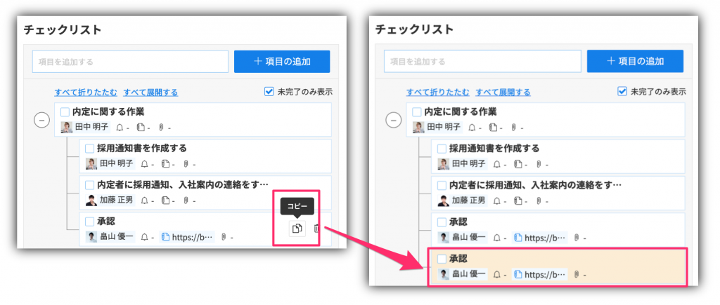Screen dimensions: 720x305
Task: Left panel: 田中 明子 assignee on 採用通知書を作成する
Action: [x=110, y=164]
